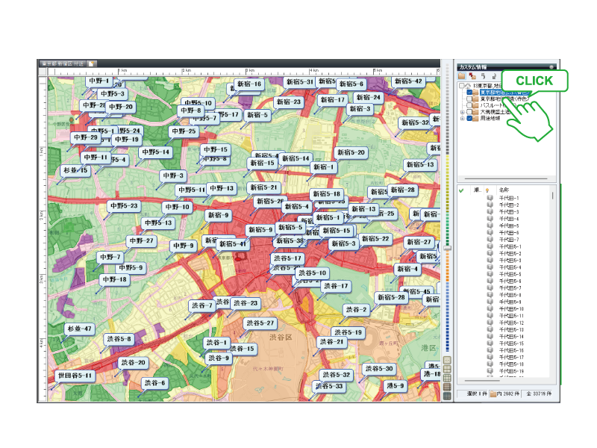597x448 pixels.
Task: Click the 港5-9 map label
Action: [x=396, y=386]
